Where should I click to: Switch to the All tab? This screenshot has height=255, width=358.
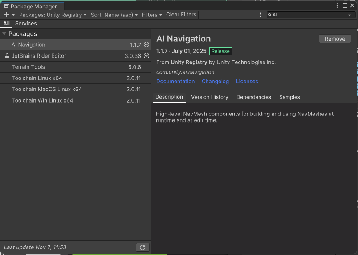6,24
